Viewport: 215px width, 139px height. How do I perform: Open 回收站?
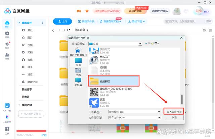pos(26,97)
